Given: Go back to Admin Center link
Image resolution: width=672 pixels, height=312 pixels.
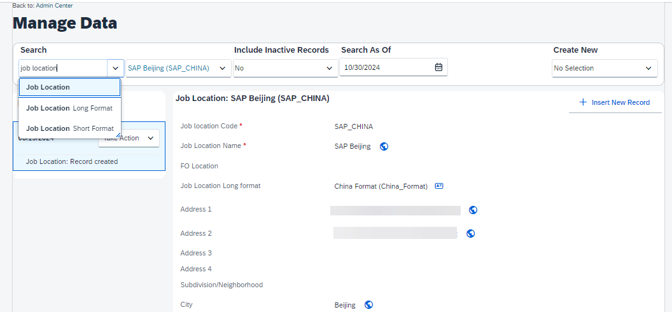Looking at the screenshot, I should 43,6.
